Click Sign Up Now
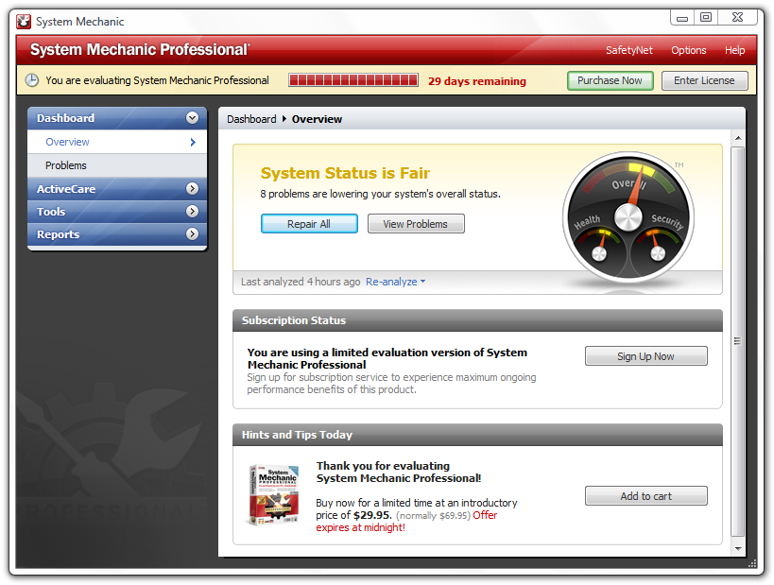Image resolution: width=774 pixels, height=585 pixels. click(x=645, y=356)
